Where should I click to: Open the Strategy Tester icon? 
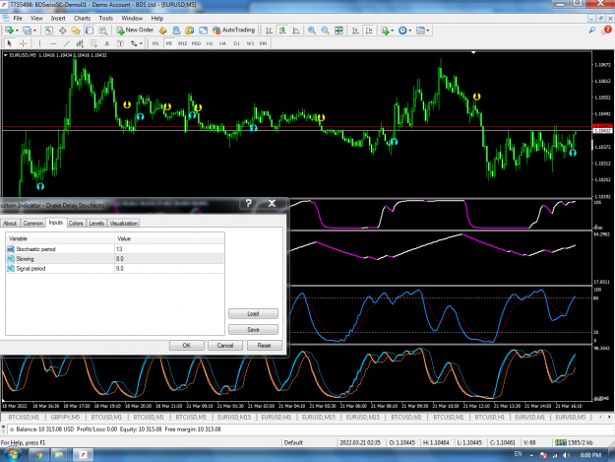[102, 31]
